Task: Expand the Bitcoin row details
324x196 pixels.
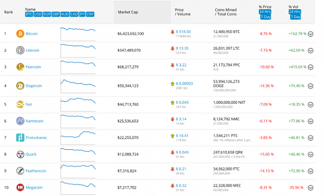Action: click(311, 34)
